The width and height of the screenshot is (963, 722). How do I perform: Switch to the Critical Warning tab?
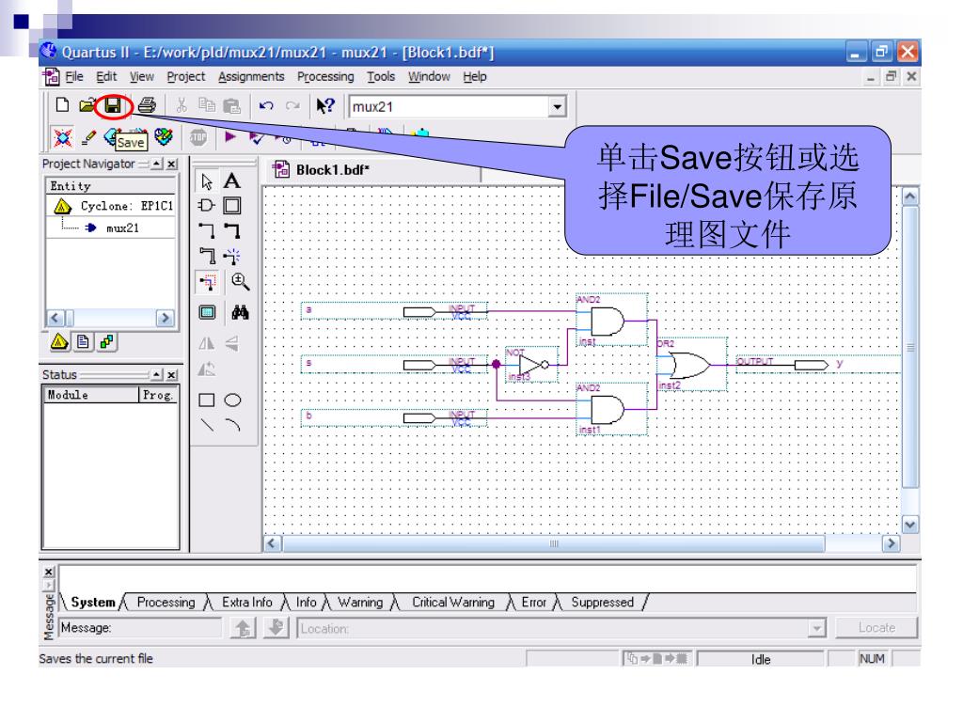click(x=453, y=603)
